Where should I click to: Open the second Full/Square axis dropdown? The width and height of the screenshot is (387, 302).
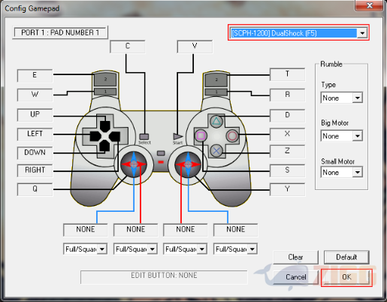tap(135, 249)
